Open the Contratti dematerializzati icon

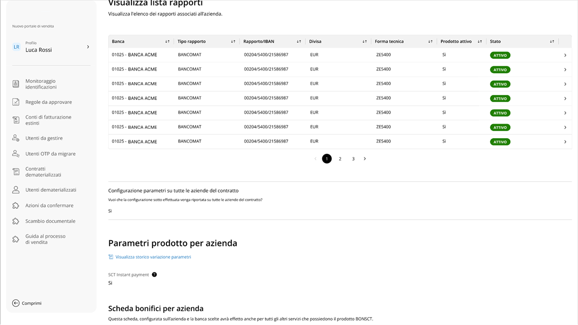pos(16,172)
